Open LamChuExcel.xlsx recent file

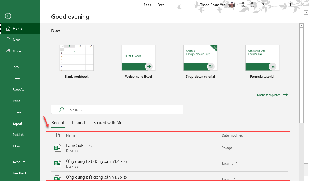click(x=169, y=148)
